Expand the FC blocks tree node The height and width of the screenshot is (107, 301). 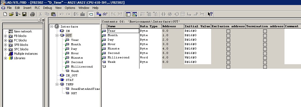click(x=5, y=40)
